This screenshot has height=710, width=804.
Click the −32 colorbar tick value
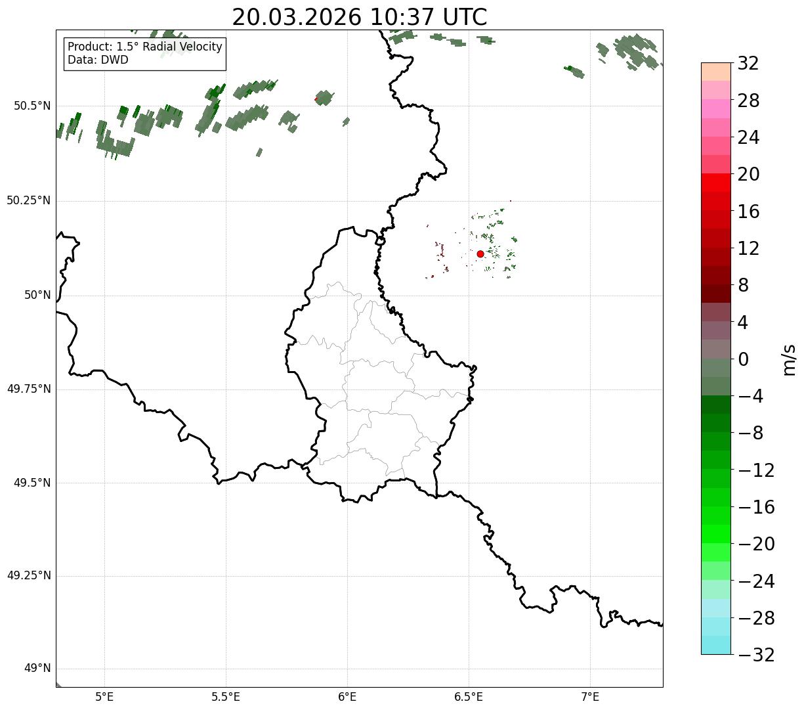point(756,655)
